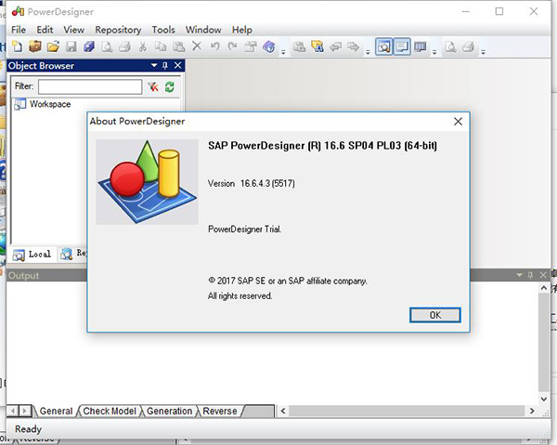Screen dimensions: 557x445
Task: Switch to the Check Model output tab
Action: pos(109,411)
